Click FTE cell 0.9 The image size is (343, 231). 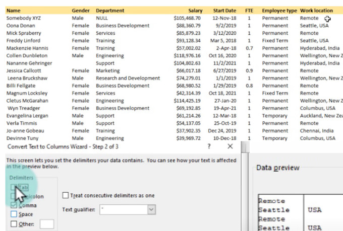click(249, 71)
